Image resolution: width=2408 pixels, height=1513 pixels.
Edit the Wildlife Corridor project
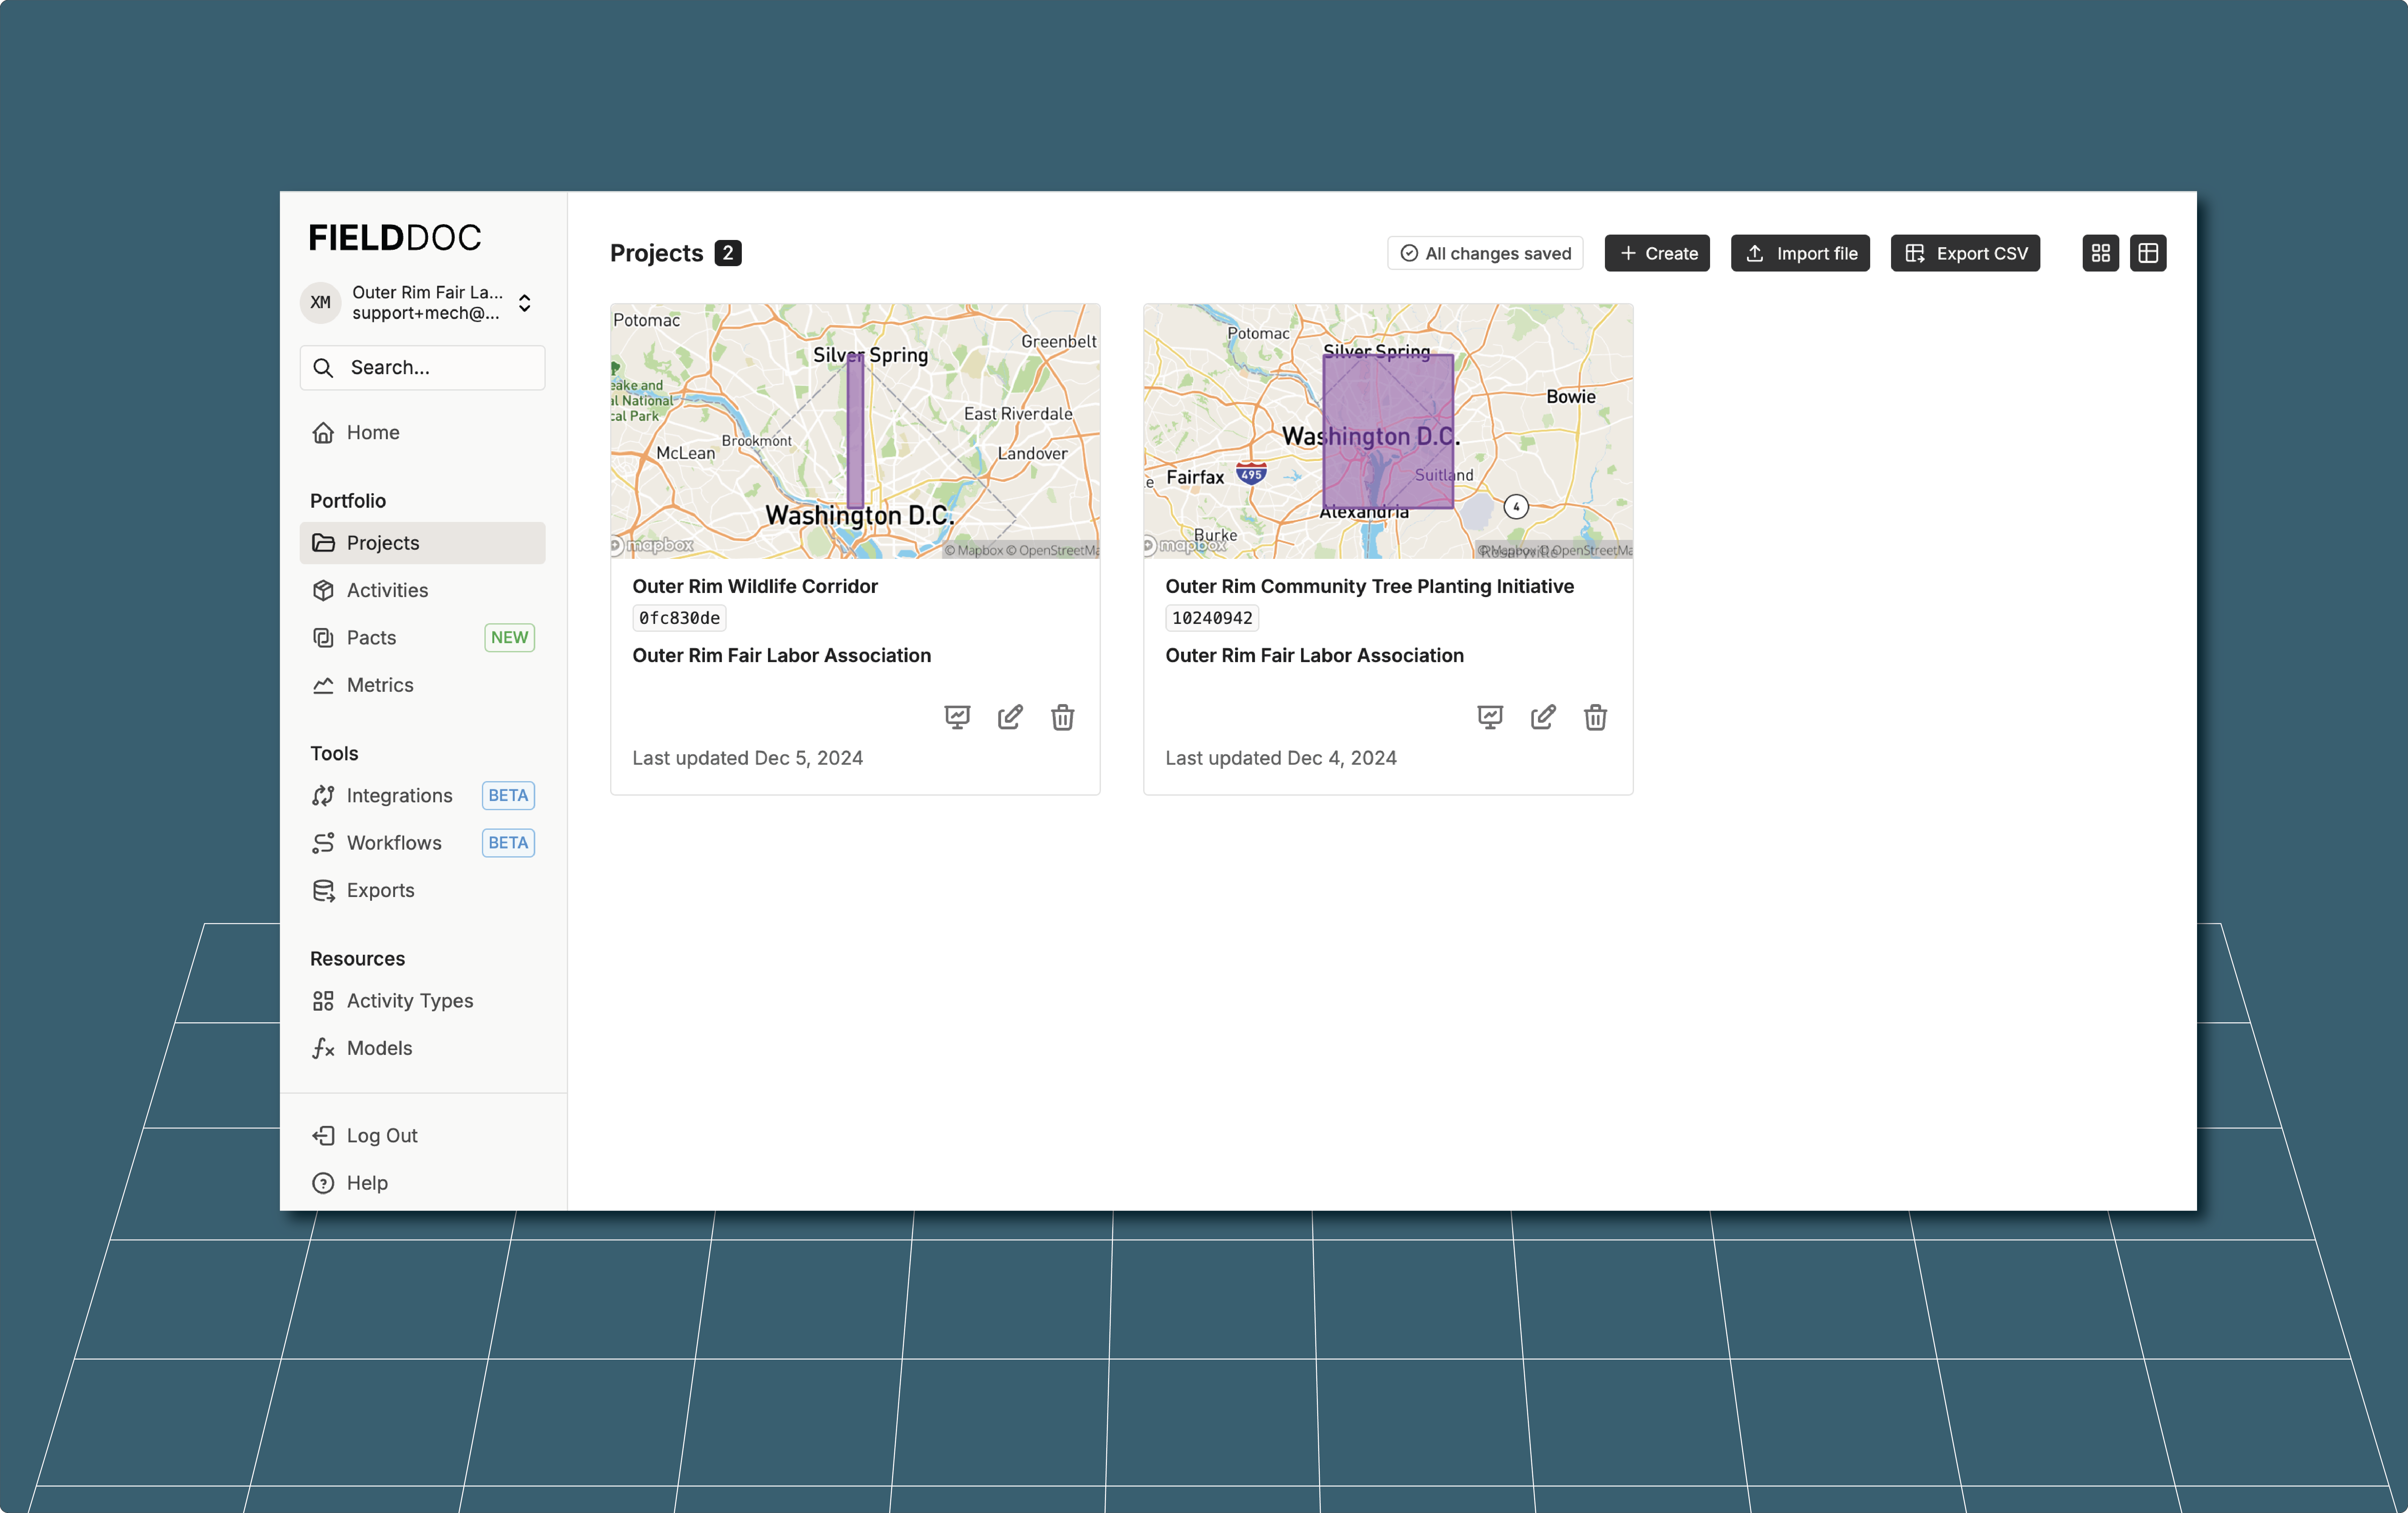[1010, 717]
